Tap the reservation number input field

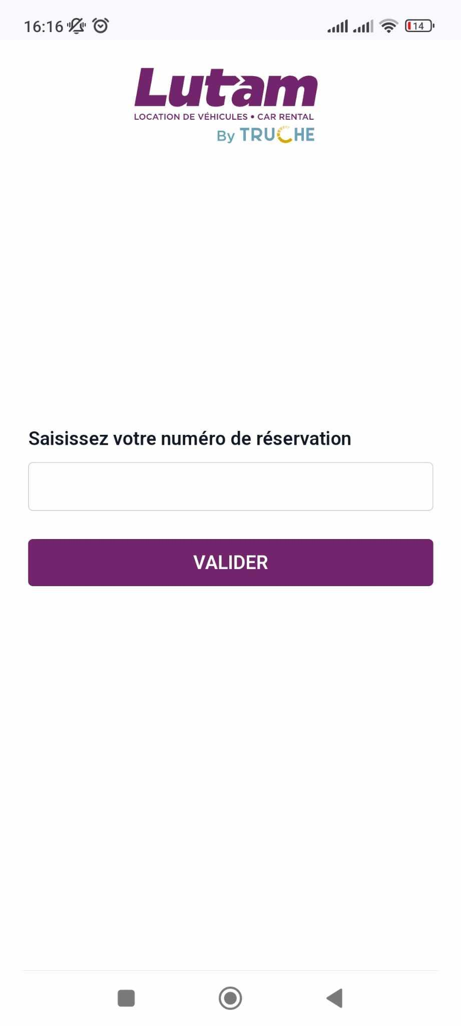(230, 486)
